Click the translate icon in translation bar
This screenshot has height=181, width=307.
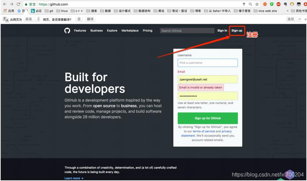pyautogui.click(x=6, y=19)
